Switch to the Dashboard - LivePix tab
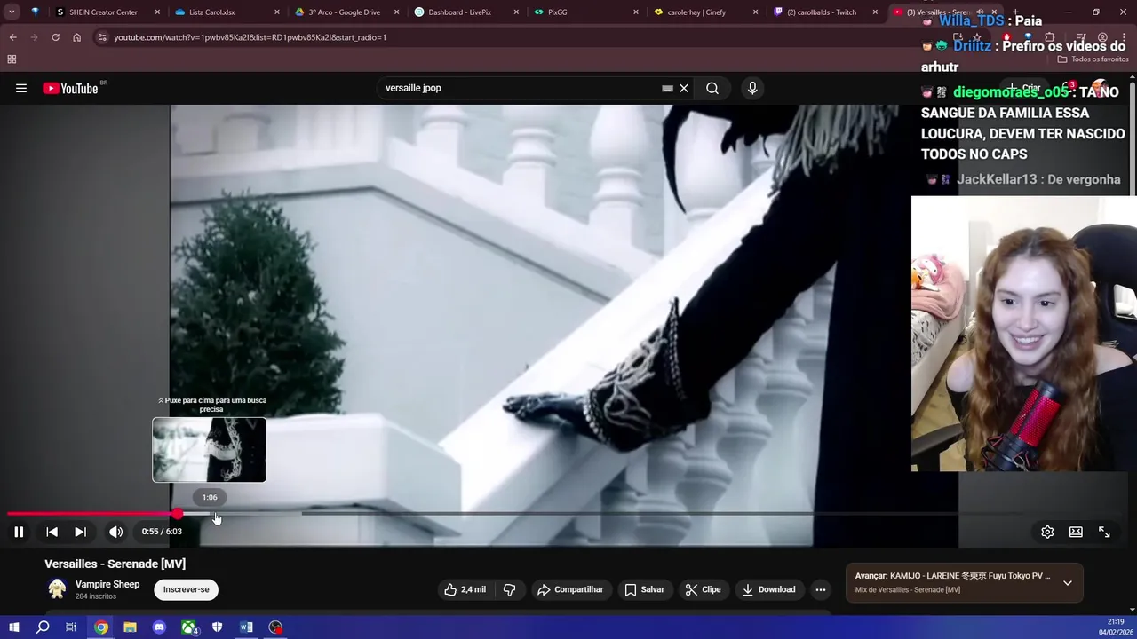This screenshot has width=1137, height=639. click(459, 12)
